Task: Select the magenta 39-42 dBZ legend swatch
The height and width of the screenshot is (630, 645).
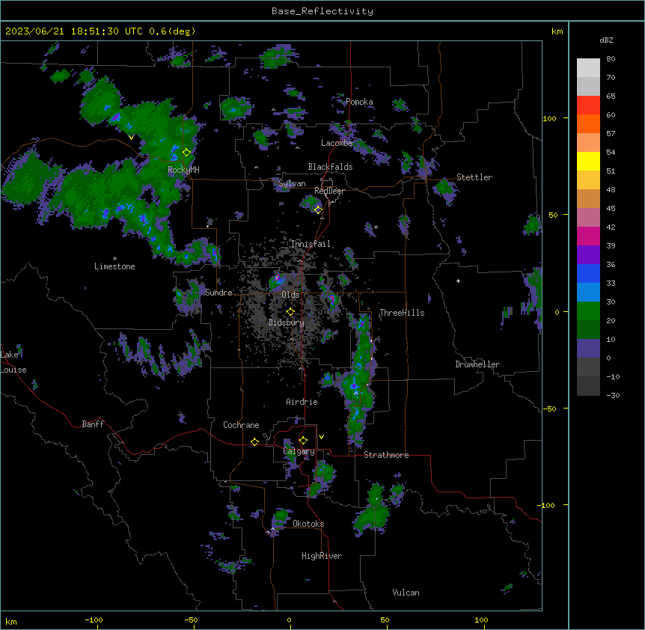Action: tap(588, 236)
